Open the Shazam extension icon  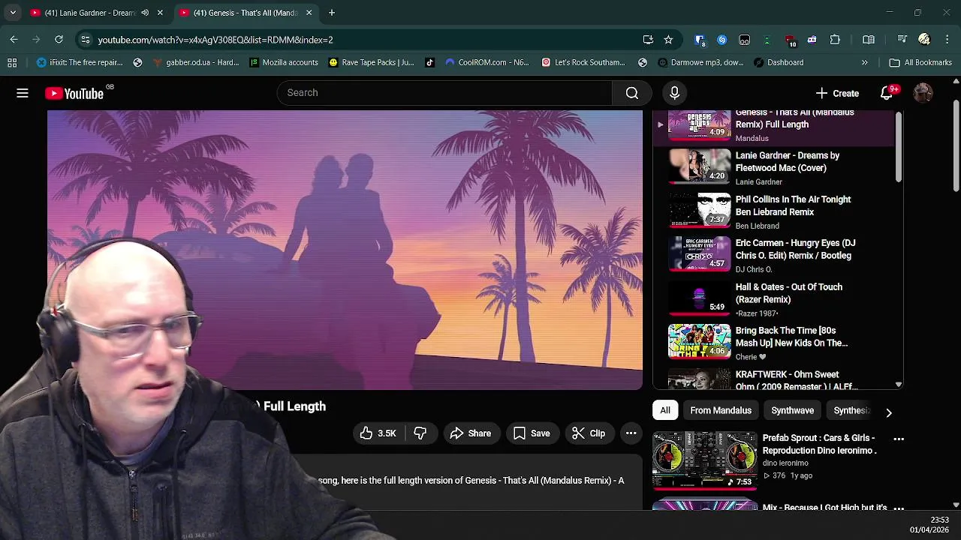pyautogui.click(x=722, y=40)
